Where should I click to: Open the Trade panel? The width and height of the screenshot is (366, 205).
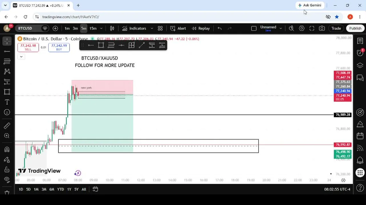coord(336,28)
